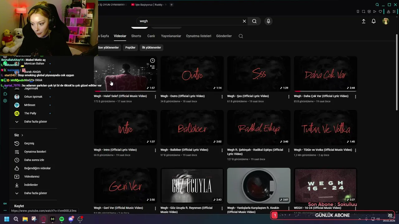
Task: Sort videos by İlk yüklenenler
Action: (151, 48)
